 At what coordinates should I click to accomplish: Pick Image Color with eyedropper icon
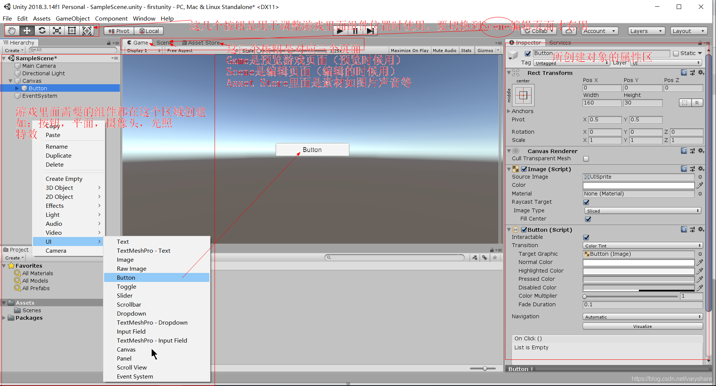[700, 185]
